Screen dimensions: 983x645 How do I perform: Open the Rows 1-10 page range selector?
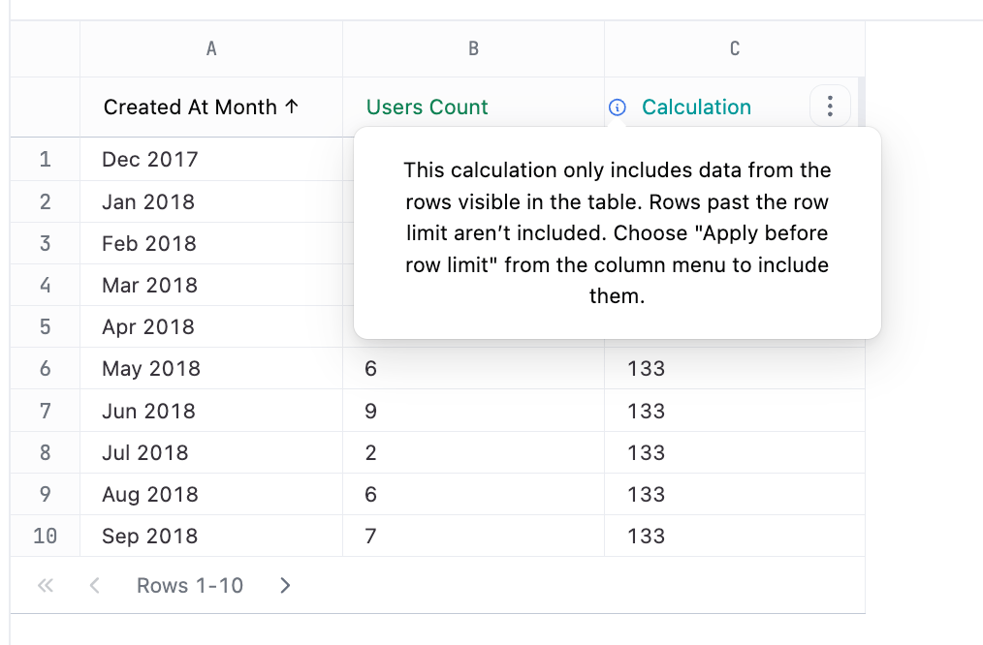point(190,586)
